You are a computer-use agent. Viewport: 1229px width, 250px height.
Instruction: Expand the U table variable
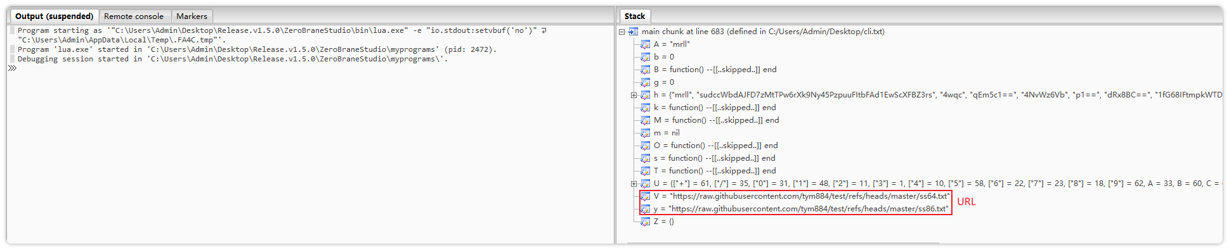click(x=634, y=184)
